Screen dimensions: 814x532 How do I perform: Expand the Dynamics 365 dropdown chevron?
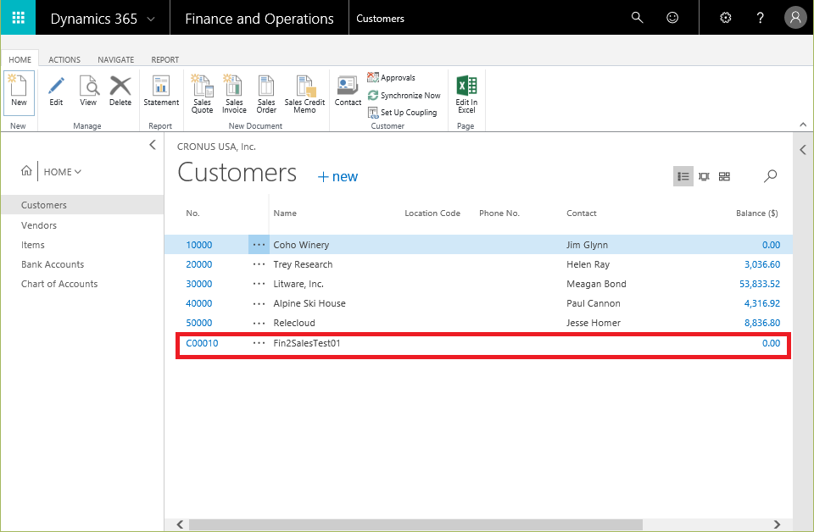(151, 19)
